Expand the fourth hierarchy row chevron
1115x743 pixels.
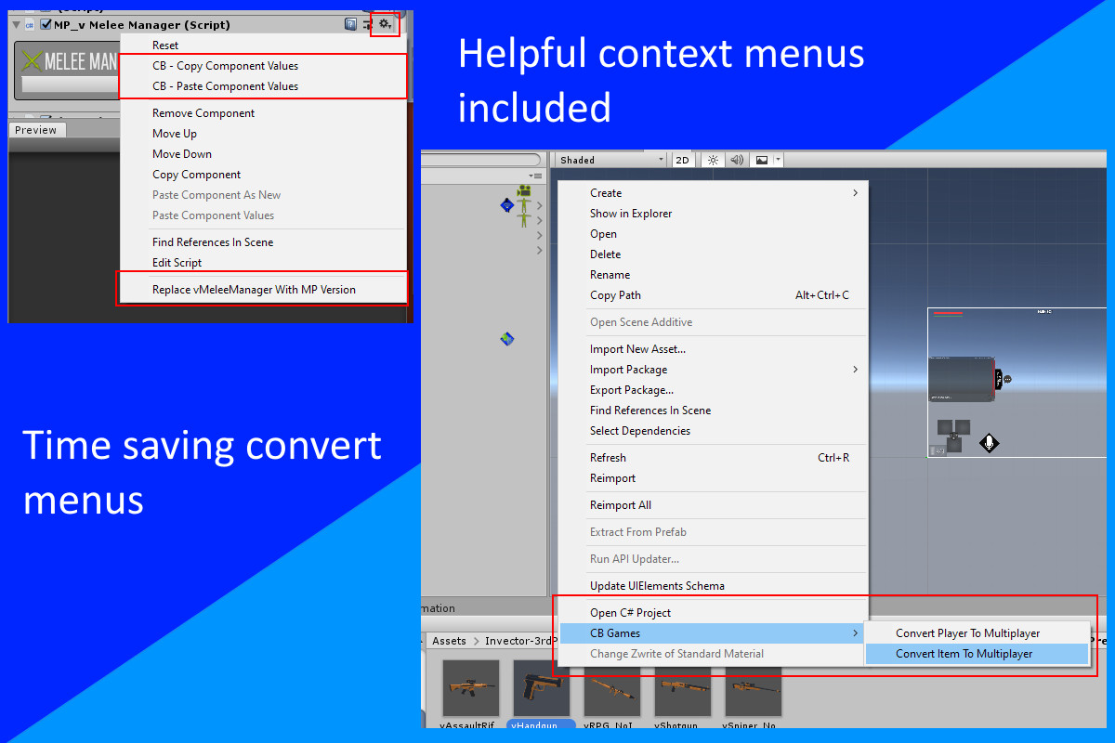540,250
